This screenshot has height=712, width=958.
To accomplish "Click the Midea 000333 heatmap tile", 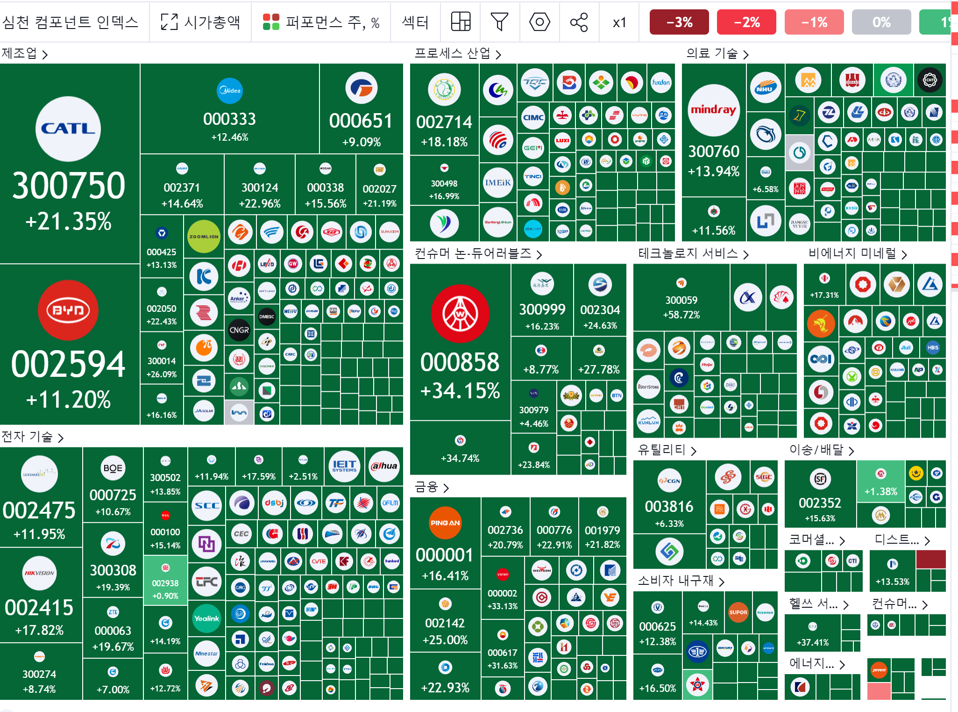I will click(x=229, y=109).
